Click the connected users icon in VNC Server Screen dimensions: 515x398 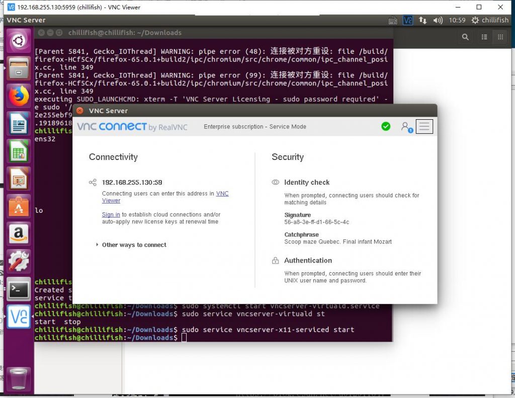click(406, 127)
